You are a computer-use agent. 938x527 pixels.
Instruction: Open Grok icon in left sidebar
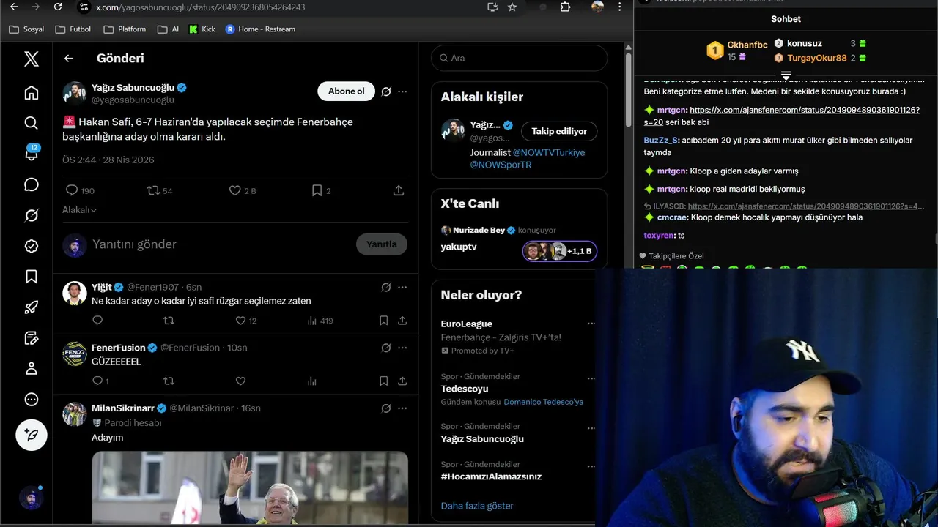[x=31, y=215]
